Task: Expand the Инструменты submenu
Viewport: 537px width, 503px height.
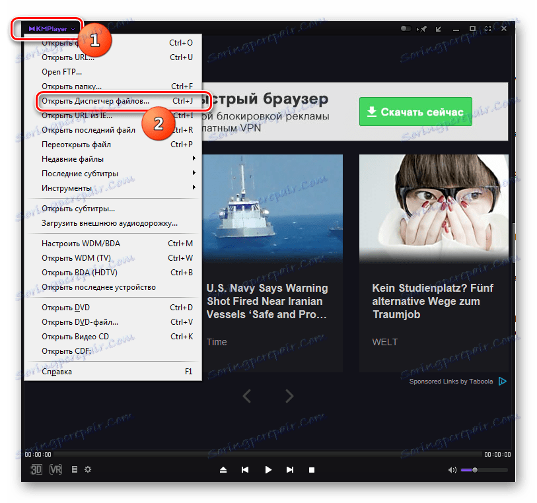Action: coord(114,188)
